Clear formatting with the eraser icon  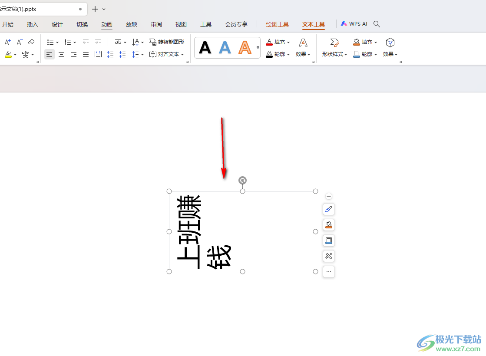tap(32, 42)
